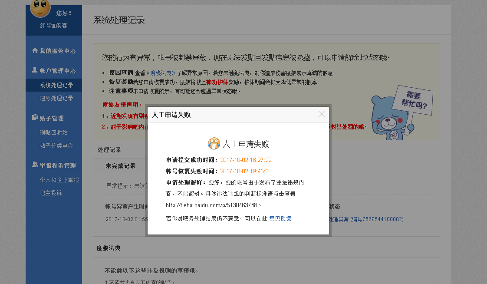Click the 神功护体 reward link
487x284 pixels.
point(216,82)
